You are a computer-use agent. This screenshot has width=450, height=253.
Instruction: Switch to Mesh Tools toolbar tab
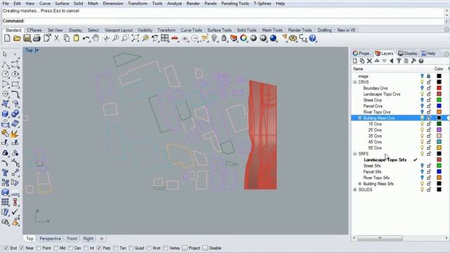point(272,30)
